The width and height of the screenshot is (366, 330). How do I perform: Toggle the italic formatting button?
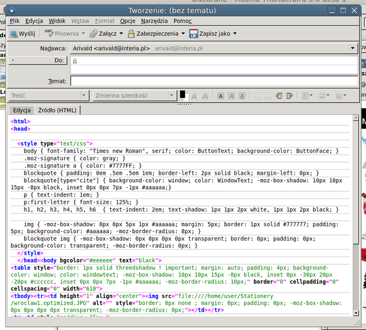(231, 96)
